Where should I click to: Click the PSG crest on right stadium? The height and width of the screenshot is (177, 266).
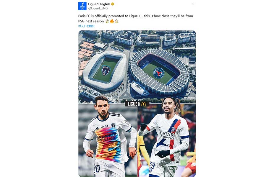[159, 73]
